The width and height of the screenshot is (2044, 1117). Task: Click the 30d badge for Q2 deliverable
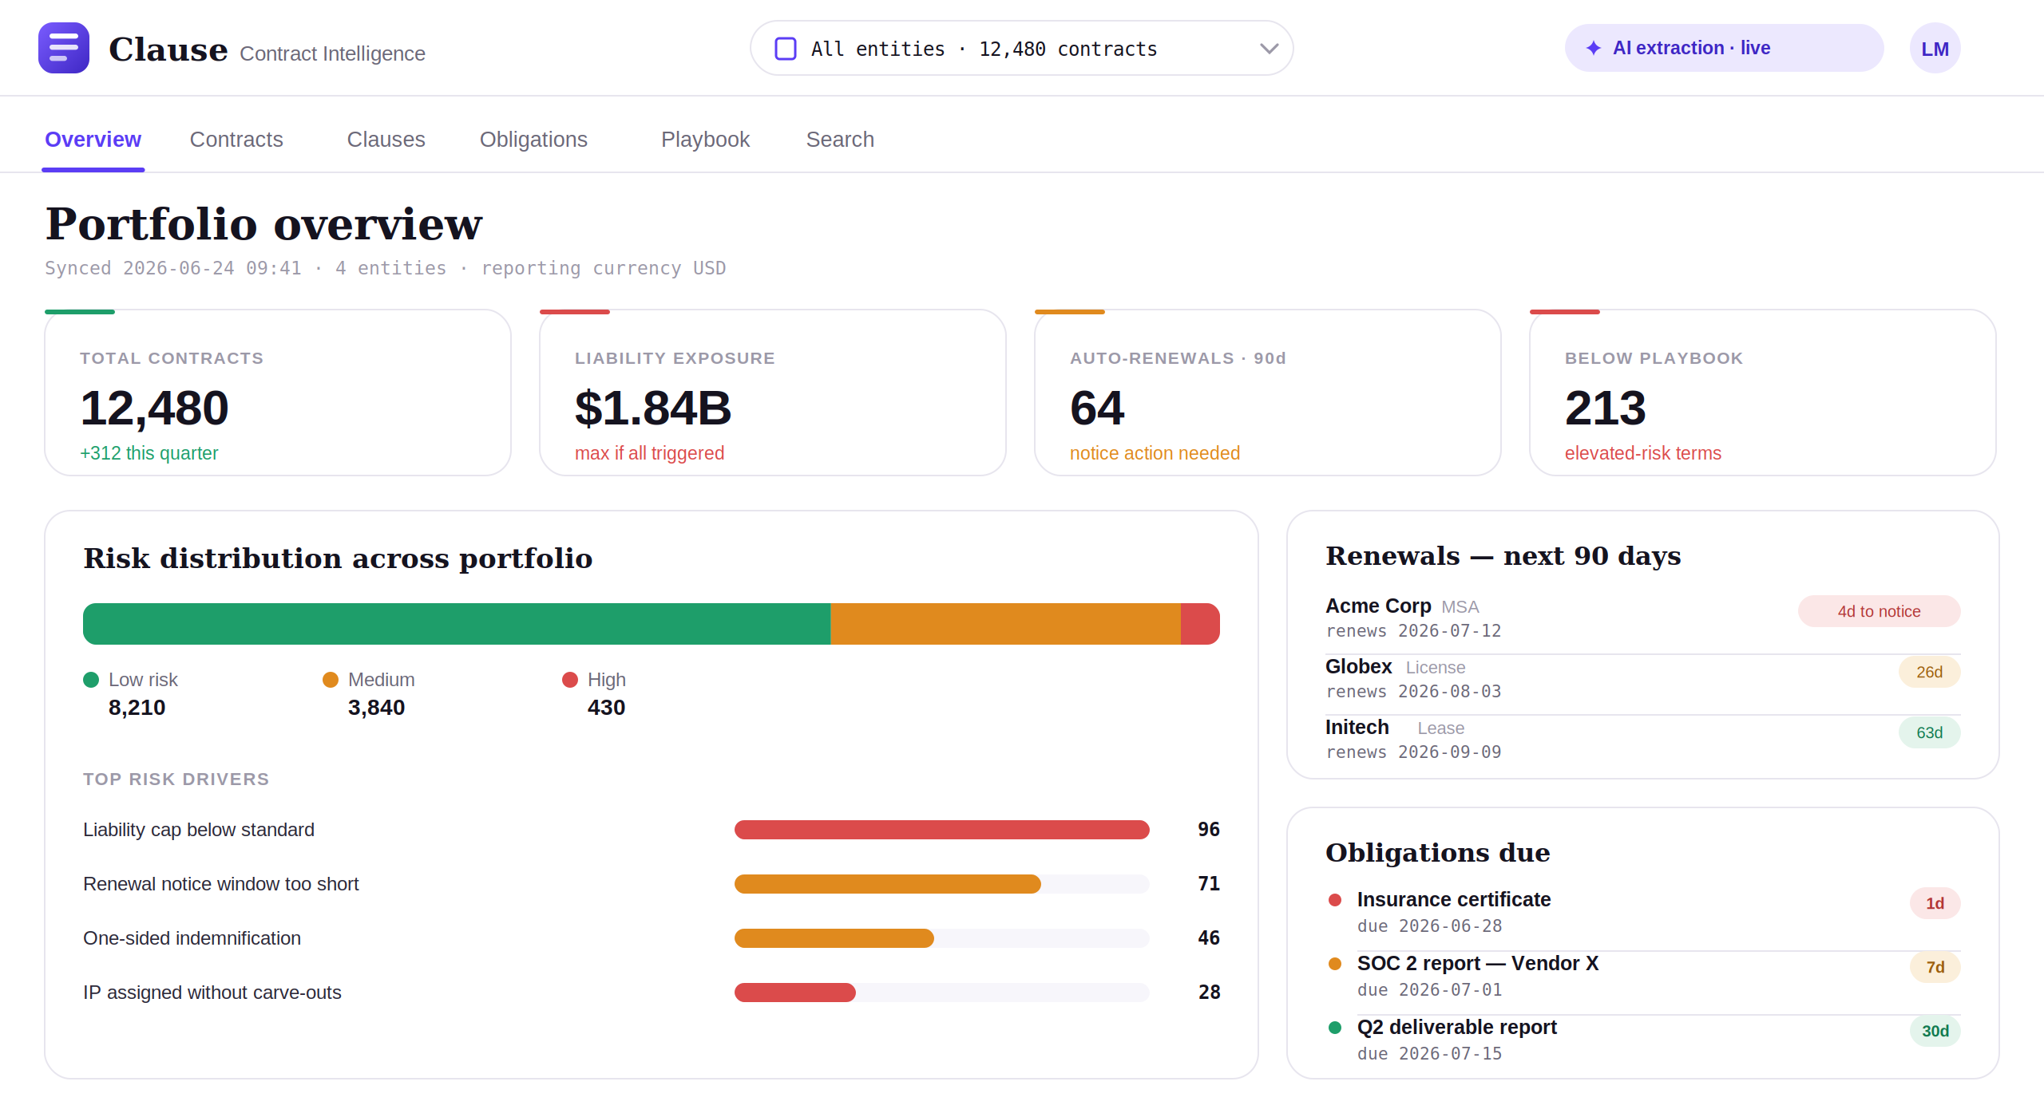click(1935, 1032)
